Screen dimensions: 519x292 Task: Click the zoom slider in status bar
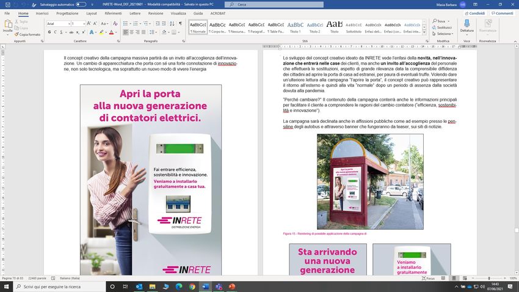pos(488,279)
